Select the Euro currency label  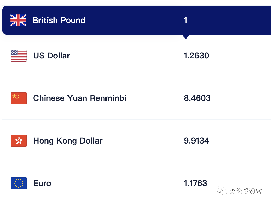point(42,183)
